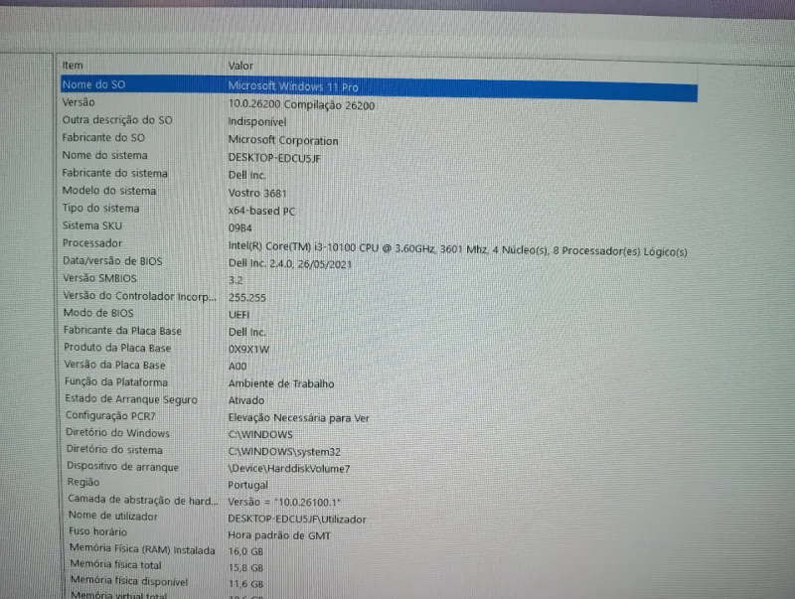This screenshot has height=599, width=795.
Task: Click the '09B4' SKU value
Action: (239, 228)
